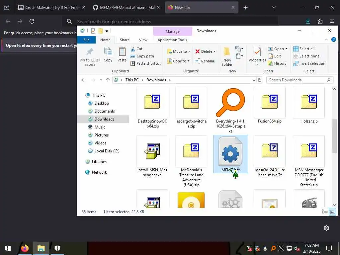Image resolution: width=340 pixels, height=255 pixels.
Task: Select Everything-1.4.1.1026.x64-Setup.exe file
Action: [x=230, y=110]
